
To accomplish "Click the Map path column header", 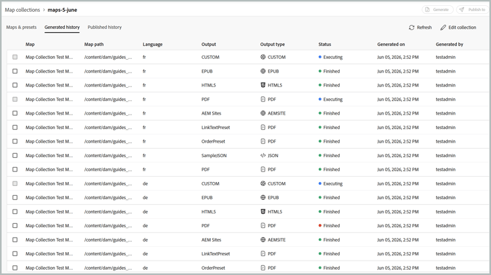I will [94, 44].
